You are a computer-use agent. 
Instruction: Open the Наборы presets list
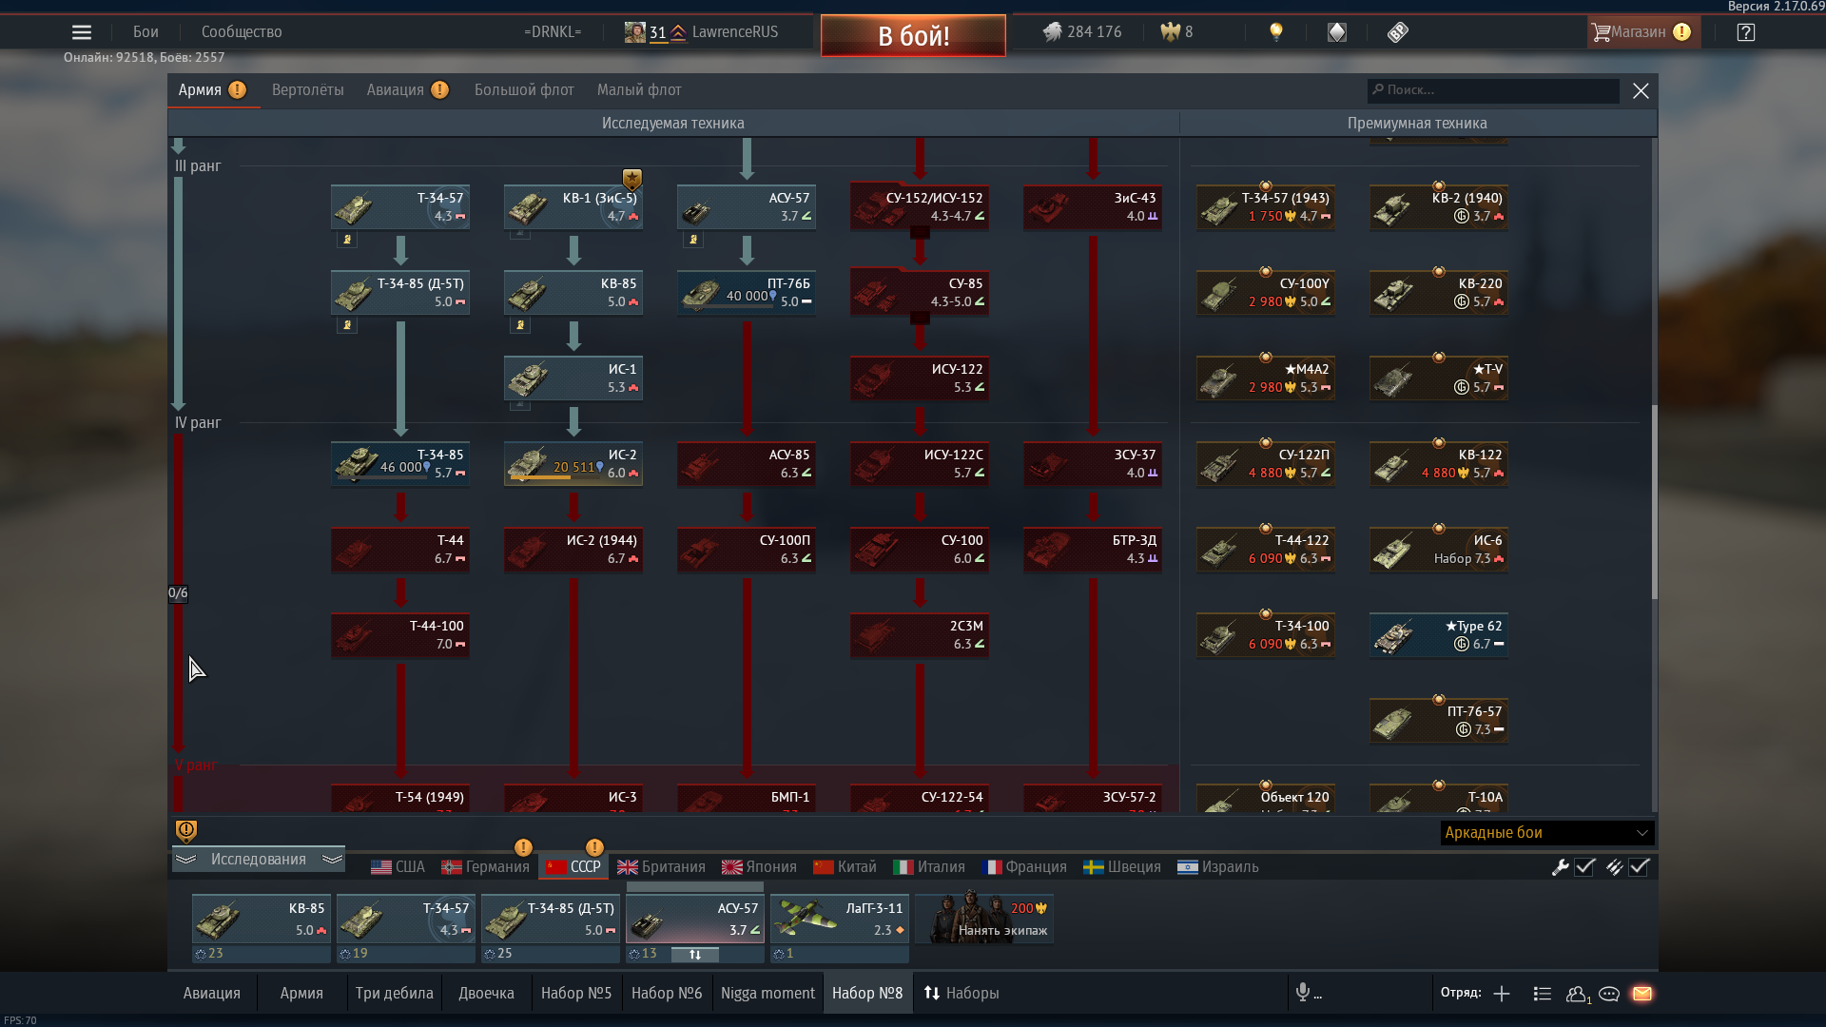[962, 993]
